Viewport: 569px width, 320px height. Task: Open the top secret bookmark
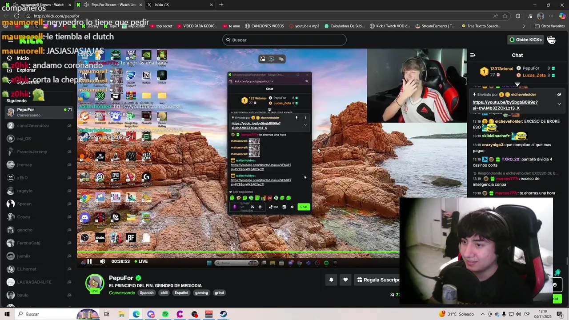click(161, 26)
